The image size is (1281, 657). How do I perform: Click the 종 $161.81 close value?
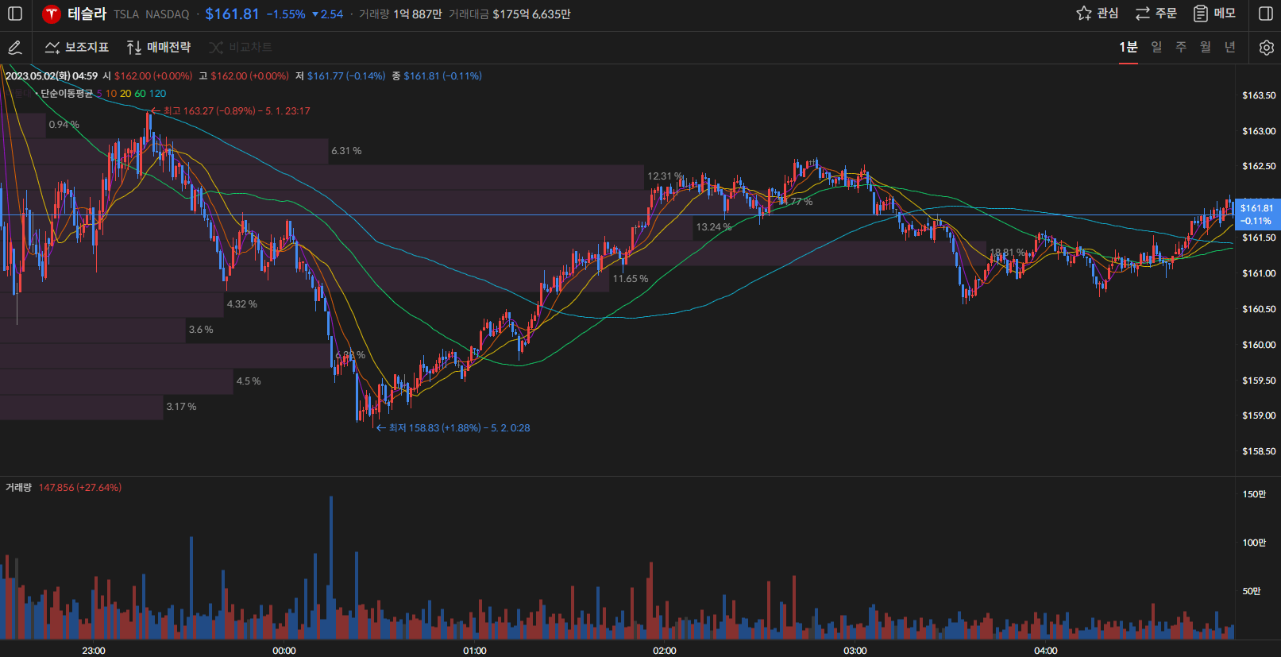[437, 76]
